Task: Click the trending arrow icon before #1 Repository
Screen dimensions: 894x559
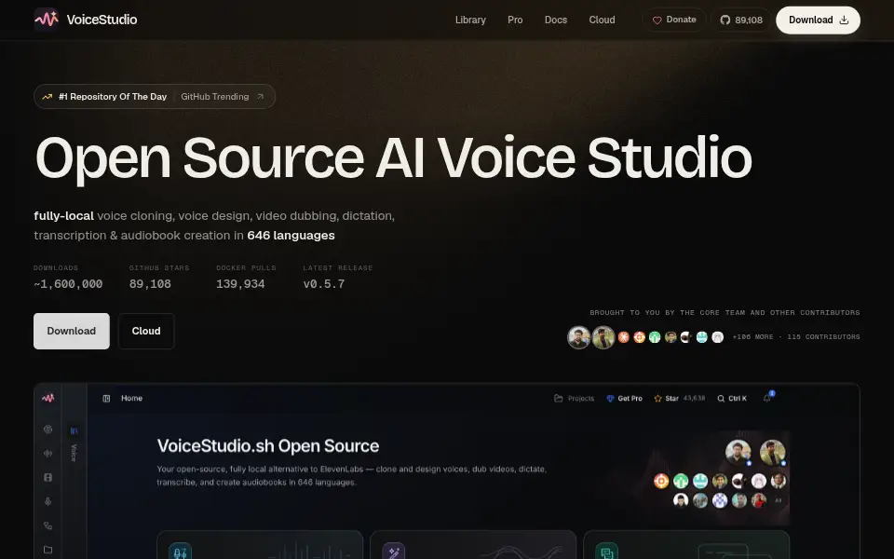Action: [x=47, y=97]
